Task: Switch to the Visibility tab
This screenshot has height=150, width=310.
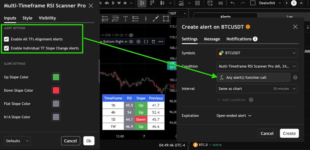Action: tap(47, 18)
